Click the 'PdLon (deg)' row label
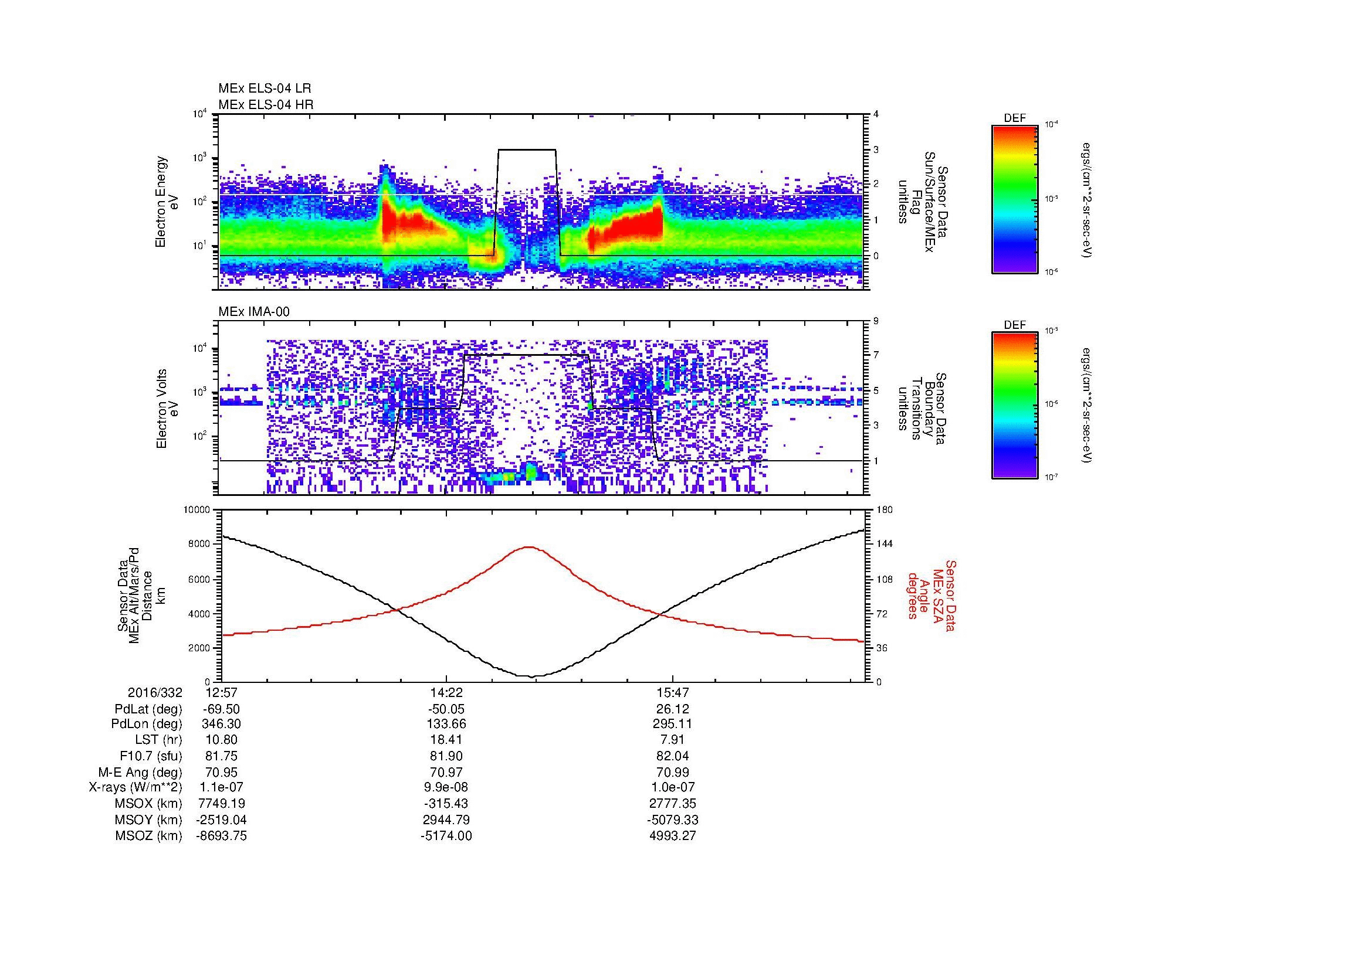Screen dimensions: 1372x969 pos(148,724)
